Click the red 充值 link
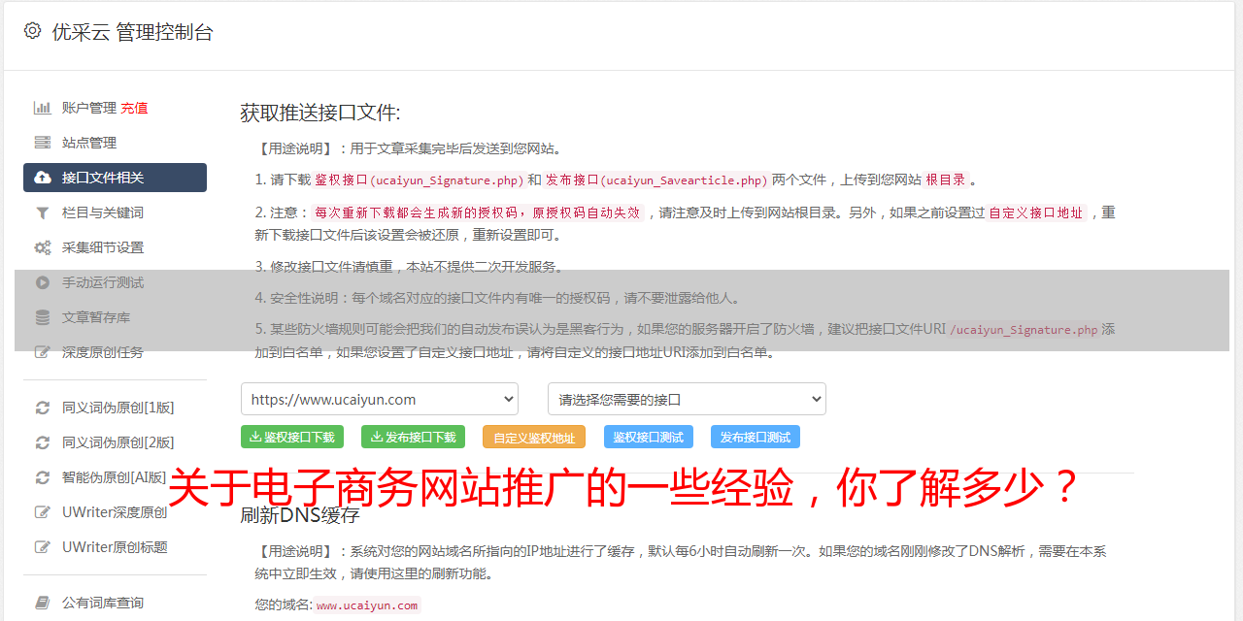1243x621 pixels. coord(134,108)
